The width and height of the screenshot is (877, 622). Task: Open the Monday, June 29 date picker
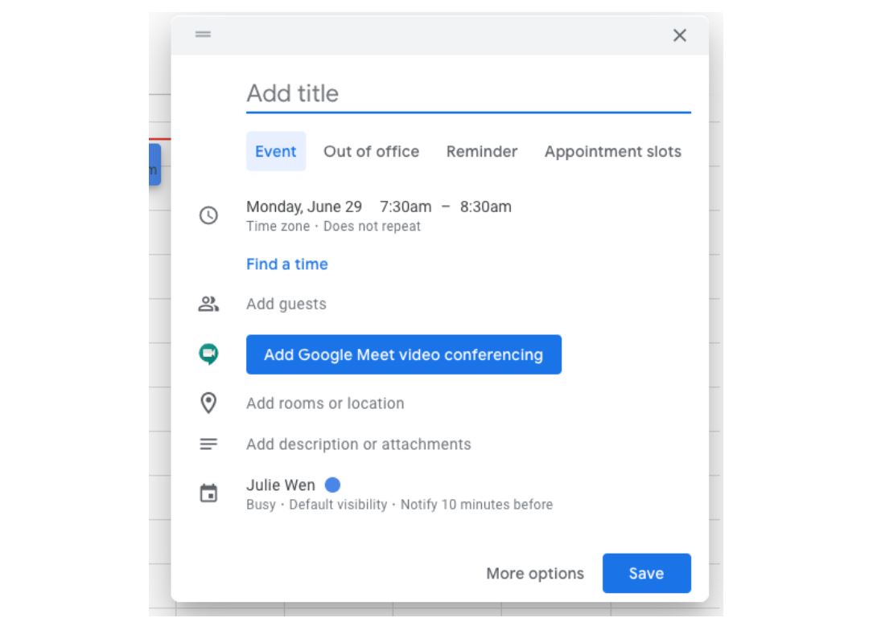click(304, 207)
